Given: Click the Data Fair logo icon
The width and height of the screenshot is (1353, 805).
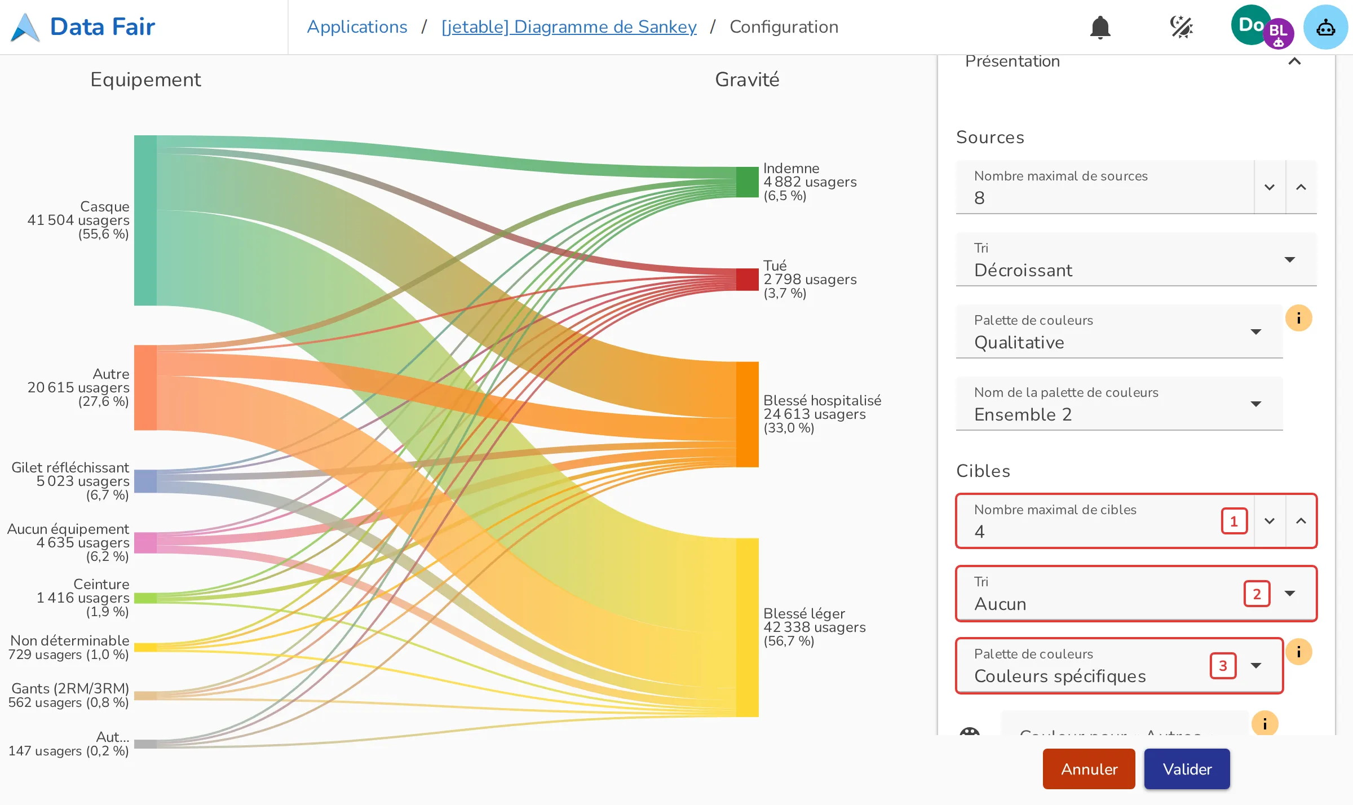Looking at the screenshot, I should click(25, 27).
